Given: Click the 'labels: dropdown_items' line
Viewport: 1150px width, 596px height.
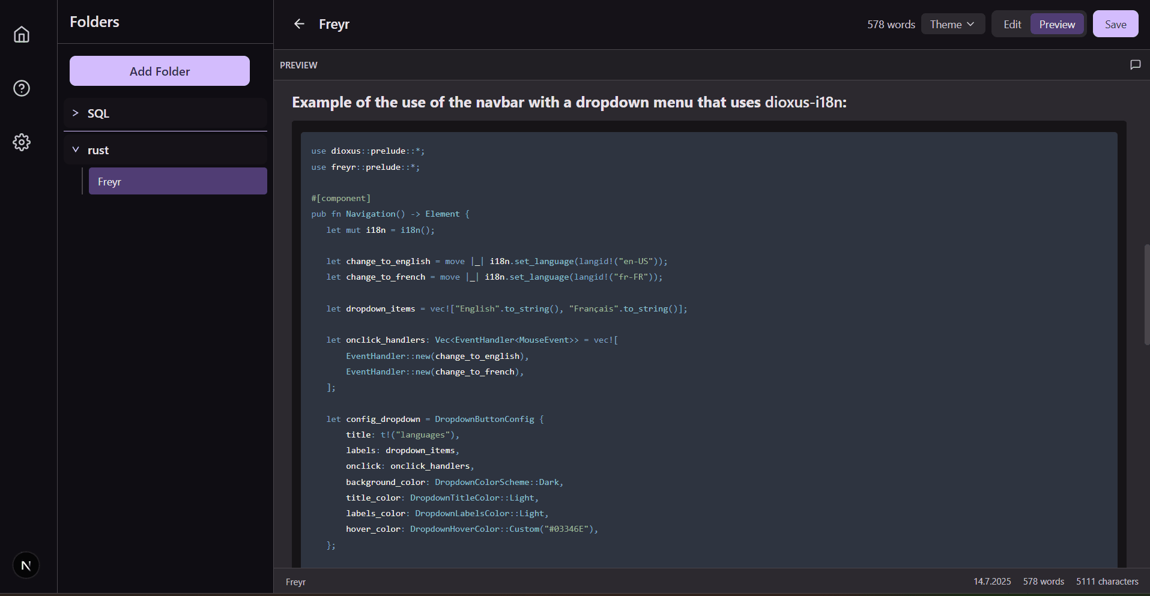Looking at the screenshot, I should tap(402, 450).
